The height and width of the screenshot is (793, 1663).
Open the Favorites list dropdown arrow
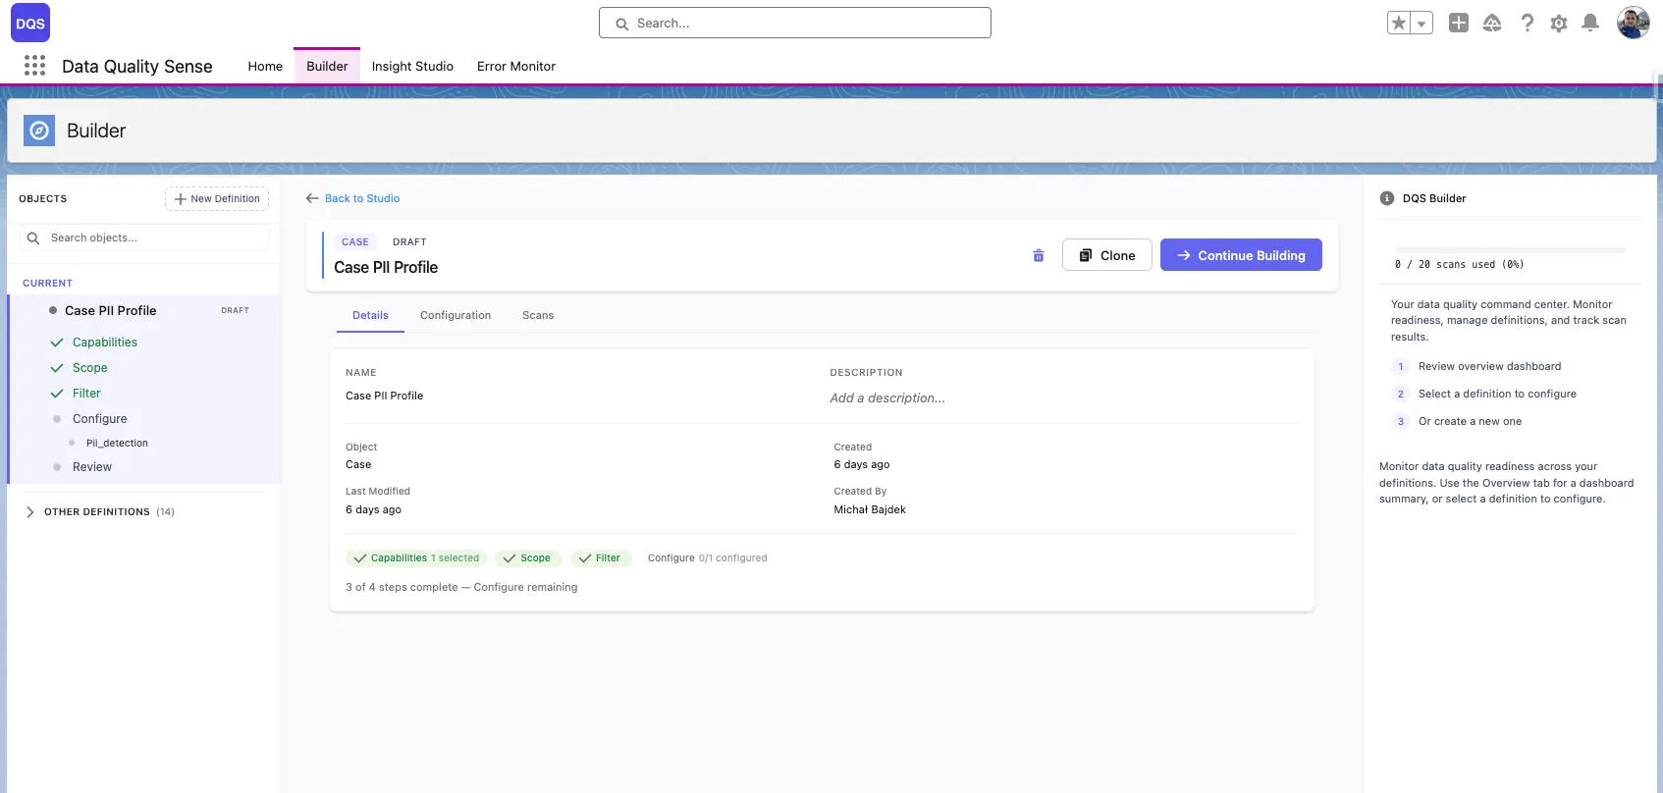1422,23
